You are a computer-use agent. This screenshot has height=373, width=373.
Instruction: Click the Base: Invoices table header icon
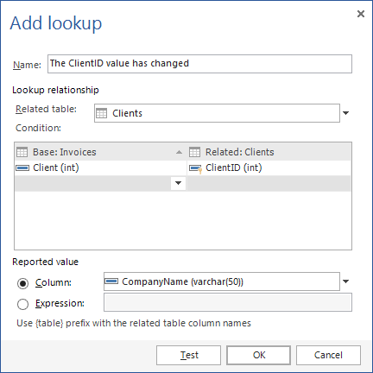click(x=22, y=152)
